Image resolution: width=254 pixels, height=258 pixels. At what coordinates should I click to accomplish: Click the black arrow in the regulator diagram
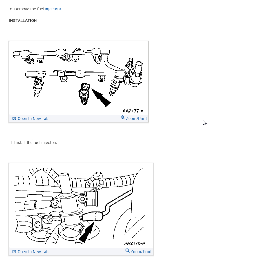coord(87,232)
